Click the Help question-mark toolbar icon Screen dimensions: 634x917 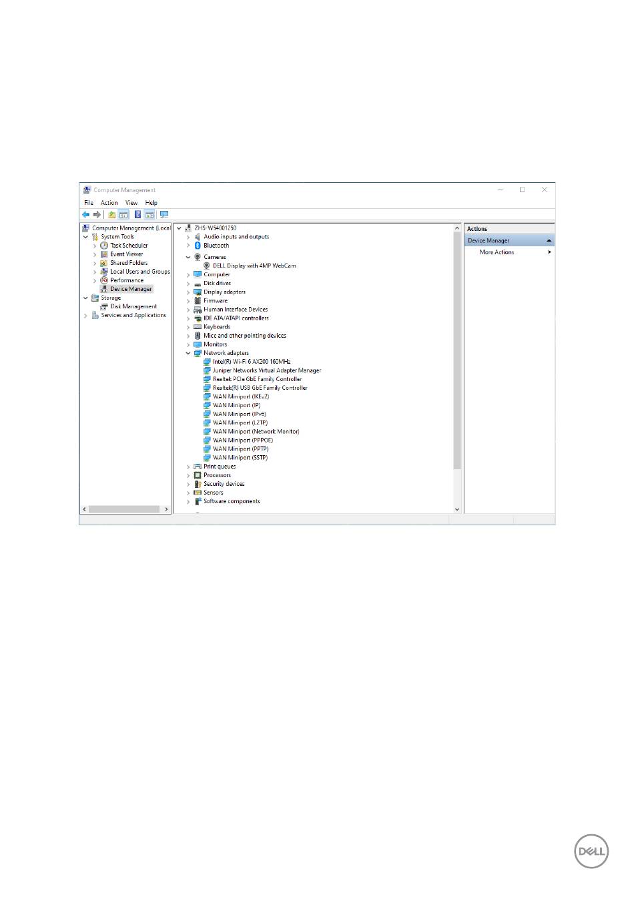[137, 215]
